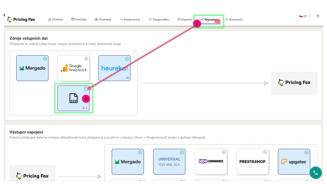The image size is (327, 184).
Task: Click the Konkurence navigation link
Action: point(130,19)
